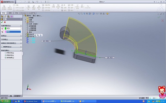Screen dimensions: 166x103
Task: Expand the Guide Curves (引导线) section
Action: (21, 40)
